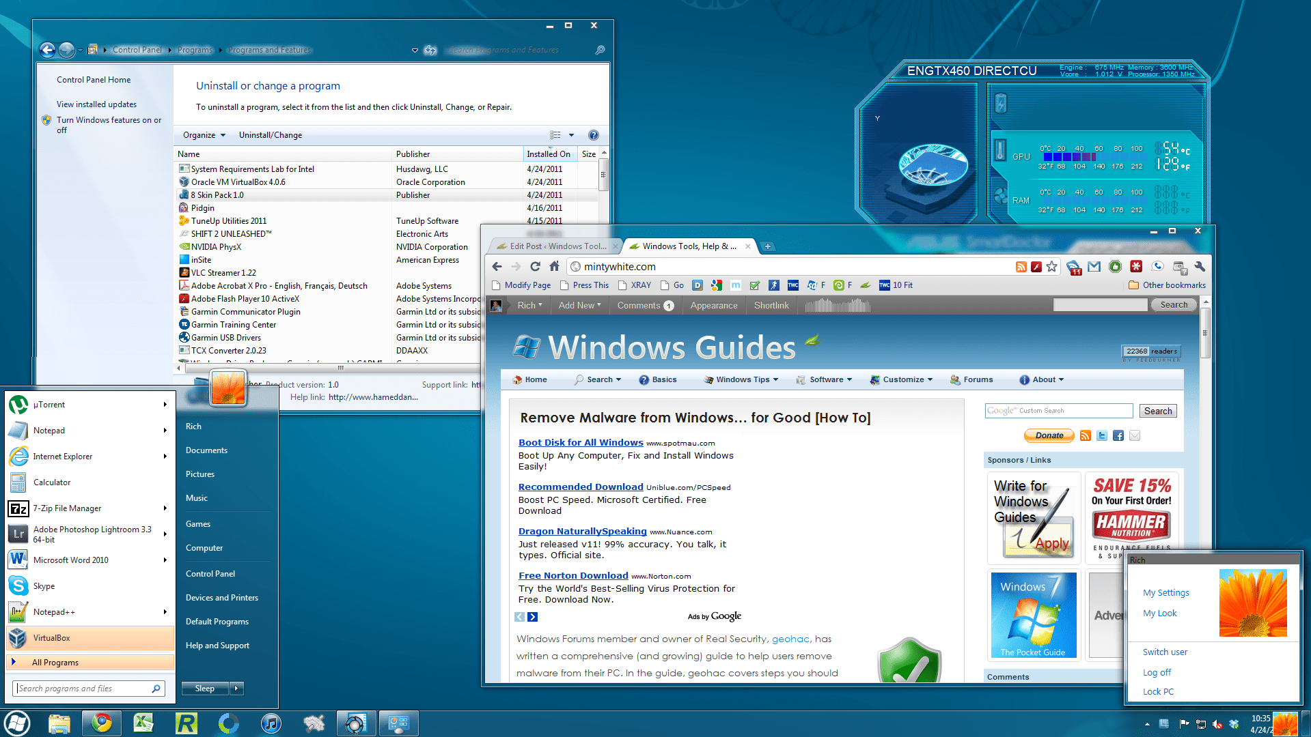Viewport: 1311px width, 737px height.
Task: Click the Log off link in user panel
Action: pos(1157,672)
